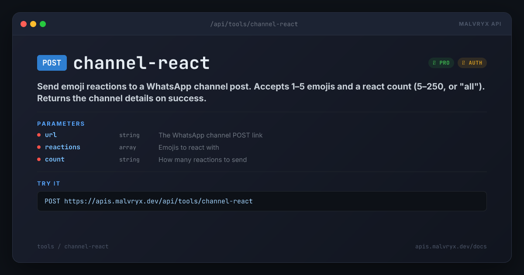Click the green PRO badge
The height and width of the screenshot is (275, 524).
pyautogui.click(x=441, y=63)
